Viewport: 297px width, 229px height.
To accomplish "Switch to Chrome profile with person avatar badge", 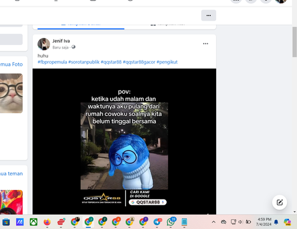I will click(x=129, y=222).
